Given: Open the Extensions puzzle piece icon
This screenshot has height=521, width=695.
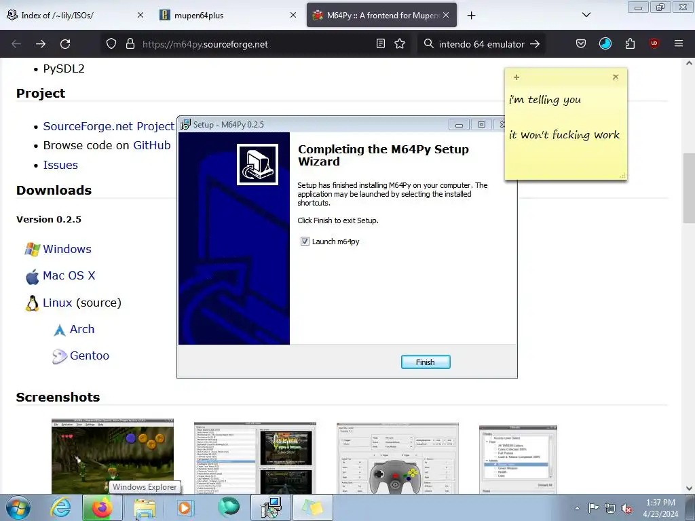Looking at the screenshot, I should point(630,43).
